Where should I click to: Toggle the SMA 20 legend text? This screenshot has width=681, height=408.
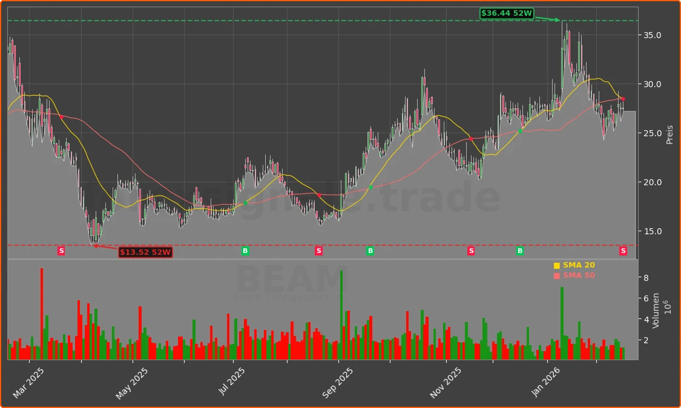click(579, 266)
